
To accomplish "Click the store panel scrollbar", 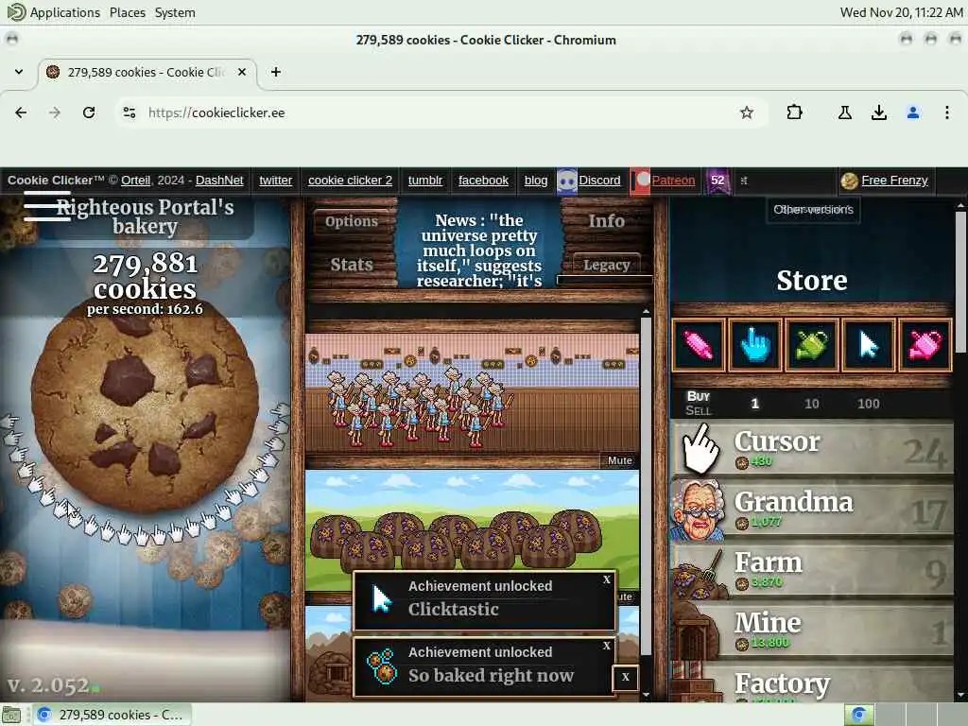I will click(960, 282).
